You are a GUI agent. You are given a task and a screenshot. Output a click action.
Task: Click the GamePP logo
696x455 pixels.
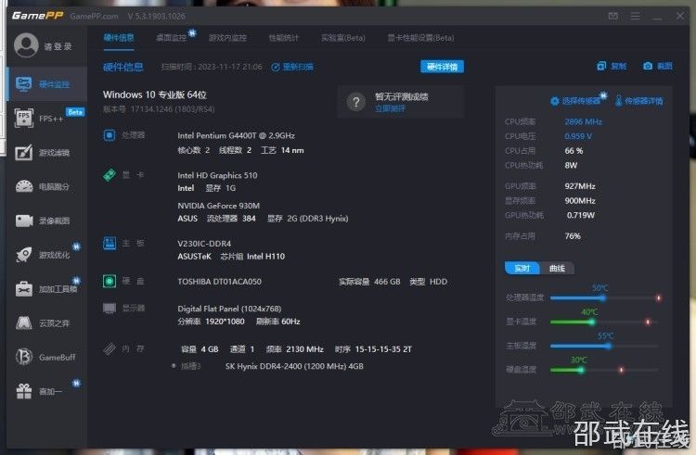click(37, 16)
